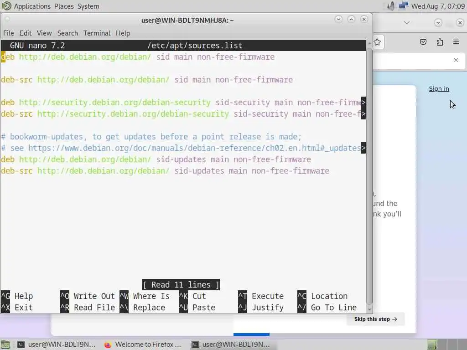The width and height of the screenshot is (467, 350).
Task: Open the Edit menu in terminal
Action: pyautogui.click(x=26, y=33)
